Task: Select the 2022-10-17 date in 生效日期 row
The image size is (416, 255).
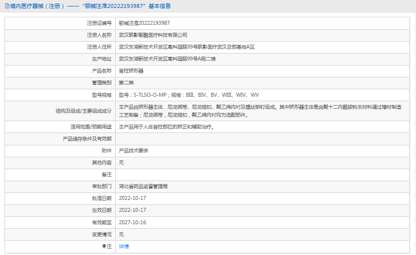Action: coord(133,210)
